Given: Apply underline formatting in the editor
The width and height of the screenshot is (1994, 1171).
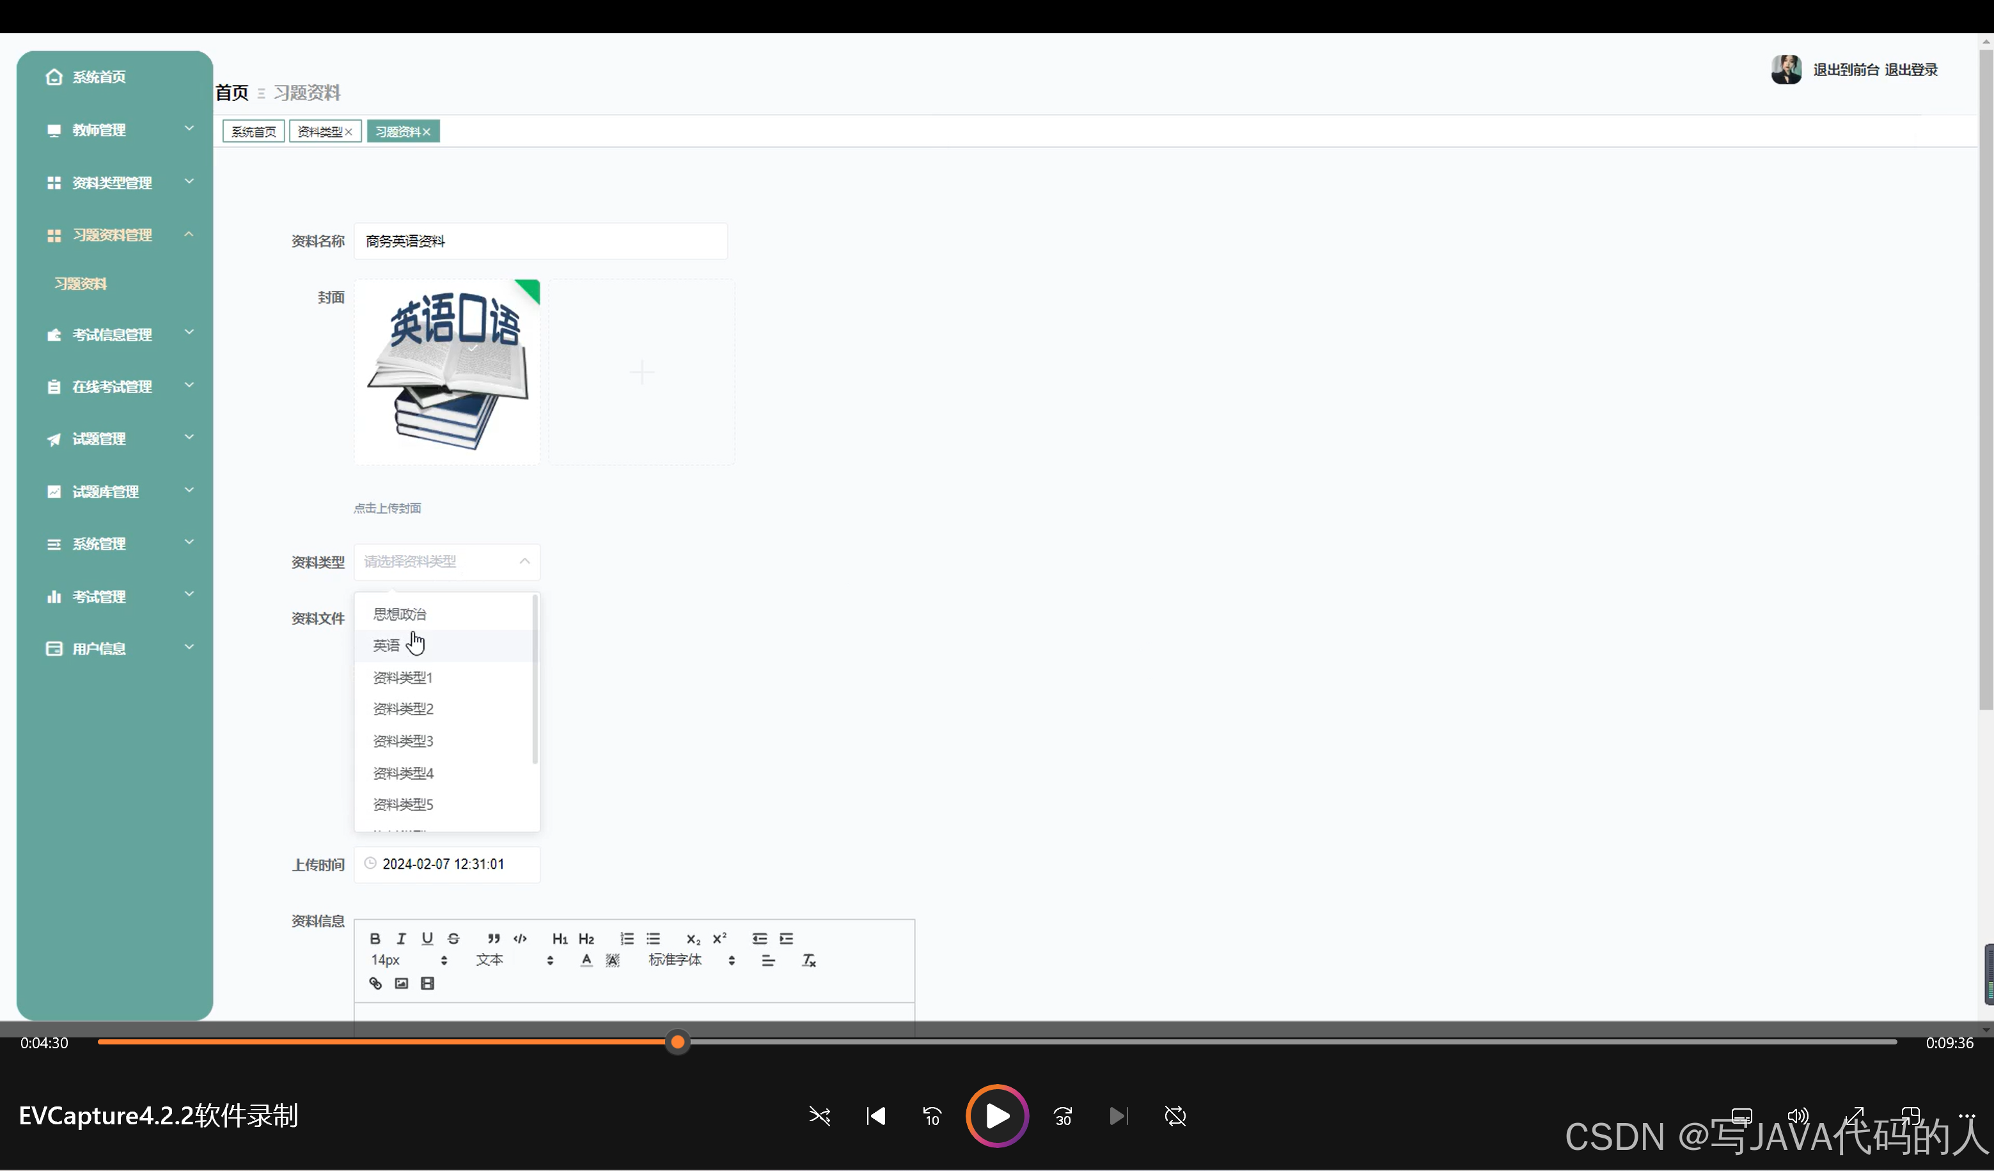Looking at the screenshot, I should click(427, 938).
